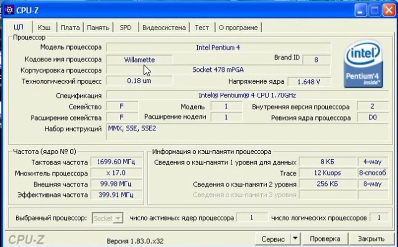
Task: Click the Напряжение ядра label
Action: [256, 81]
